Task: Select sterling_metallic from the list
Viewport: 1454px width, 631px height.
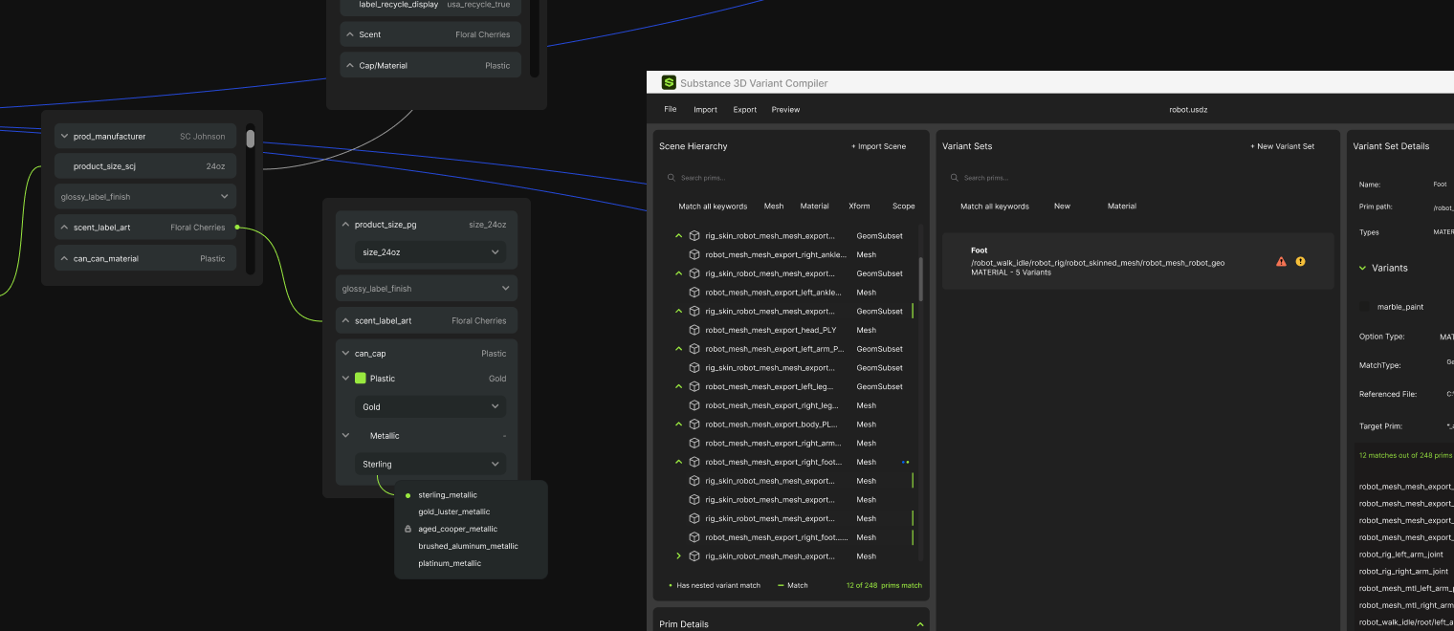Action: [448, 495]
